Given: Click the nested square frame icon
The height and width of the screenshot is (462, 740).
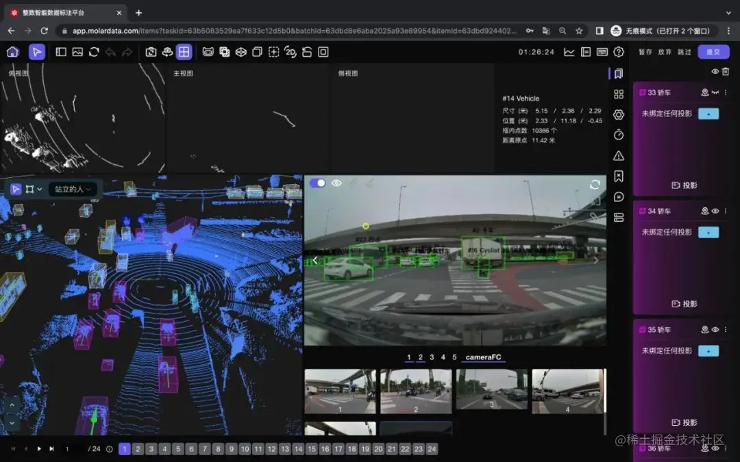Looking at the screenshot, I should (323, 52).
